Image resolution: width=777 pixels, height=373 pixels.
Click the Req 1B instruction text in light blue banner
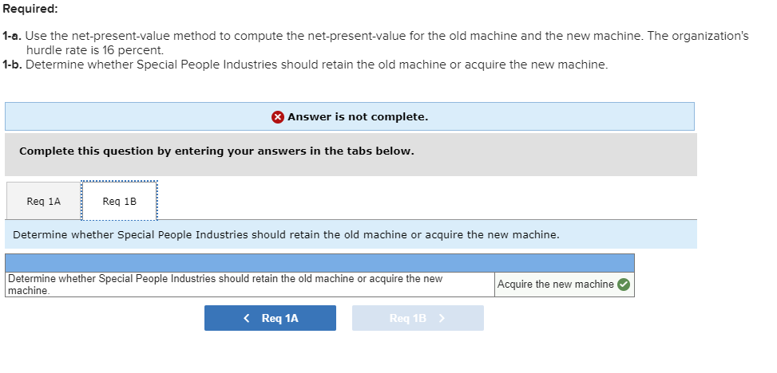286,235
